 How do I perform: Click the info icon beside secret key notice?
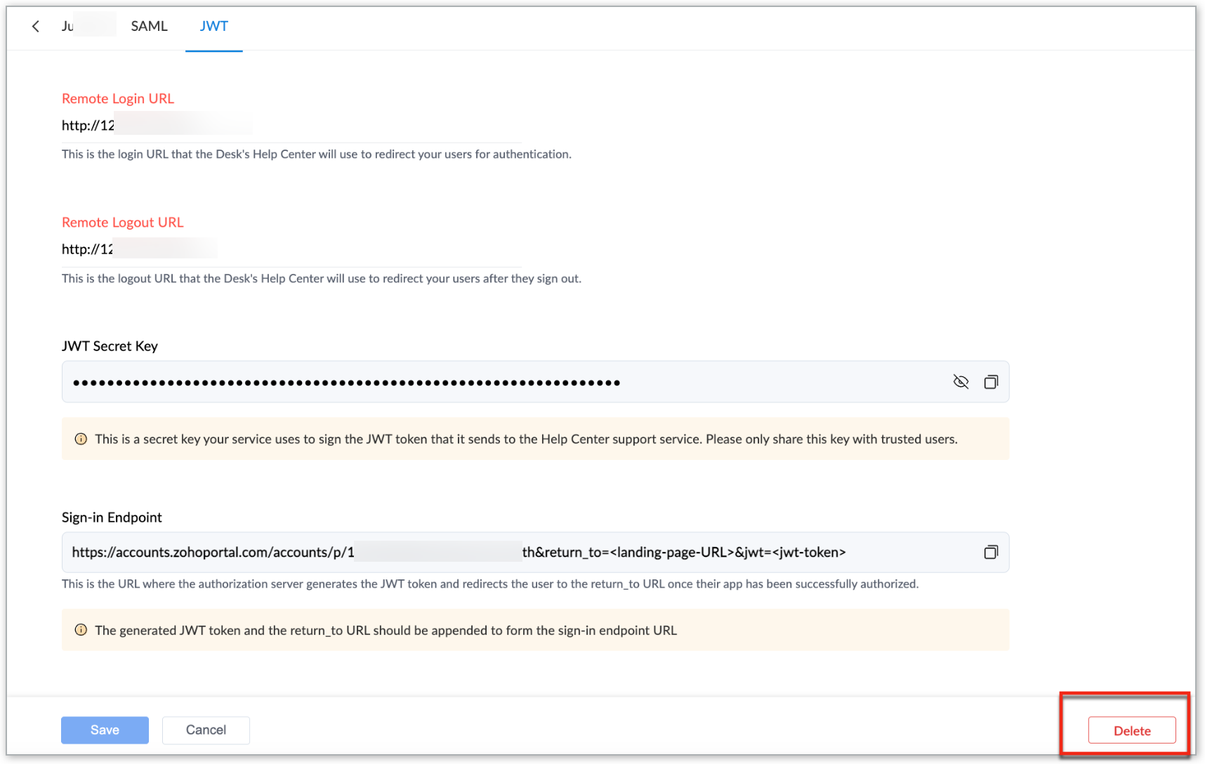coord(81,439)
